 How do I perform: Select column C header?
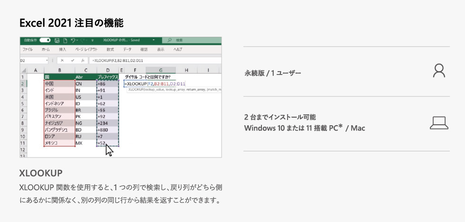(x=85, y=70)
